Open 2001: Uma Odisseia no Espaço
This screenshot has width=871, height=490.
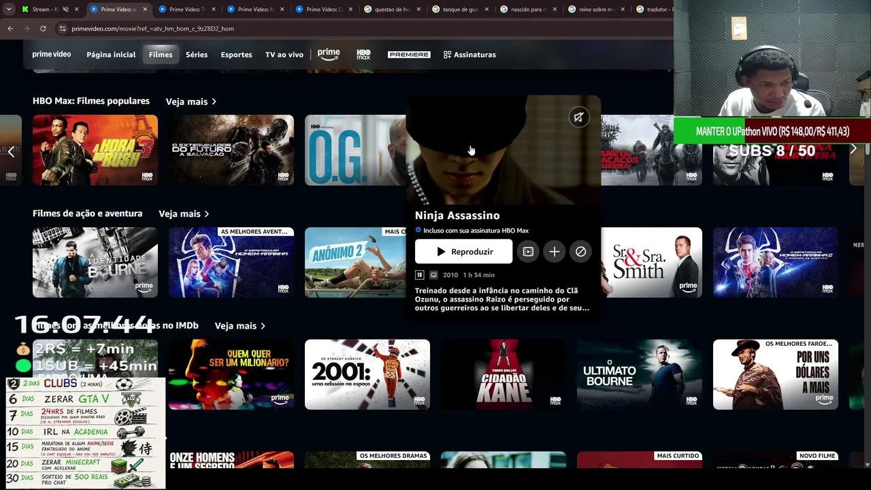click(367, 375)
